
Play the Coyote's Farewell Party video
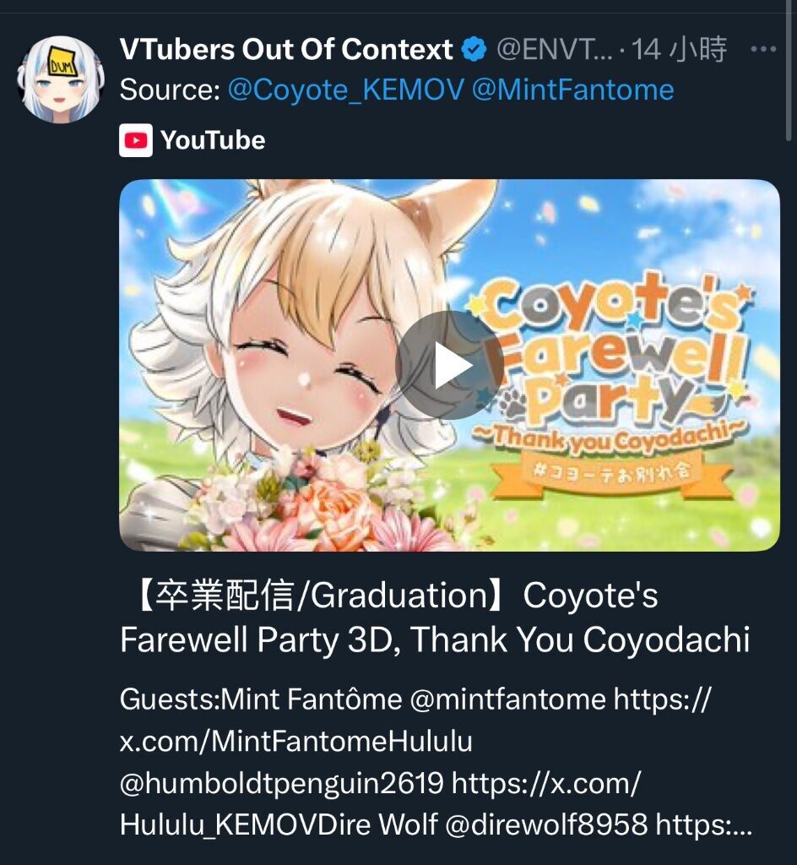449,365
